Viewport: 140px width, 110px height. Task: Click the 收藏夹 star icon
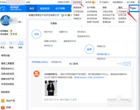pyautogui.click(x=100, y=2)
